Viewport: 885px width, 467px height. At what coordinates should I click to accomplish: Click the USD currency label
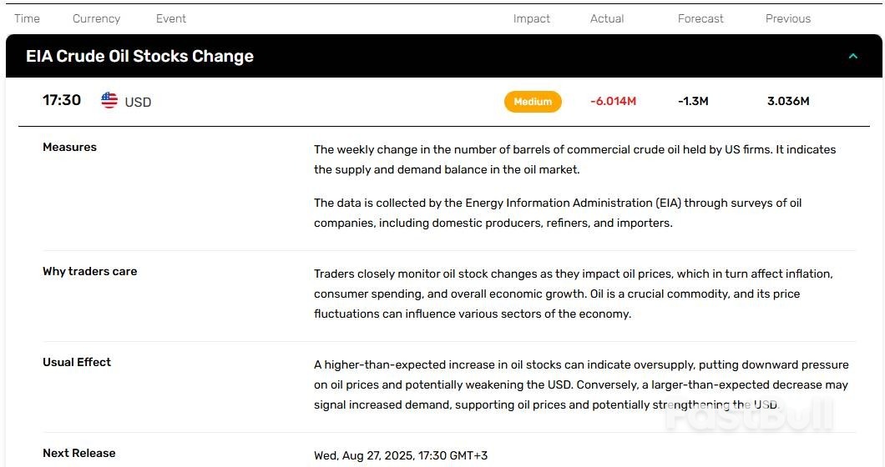pos(138,103)
